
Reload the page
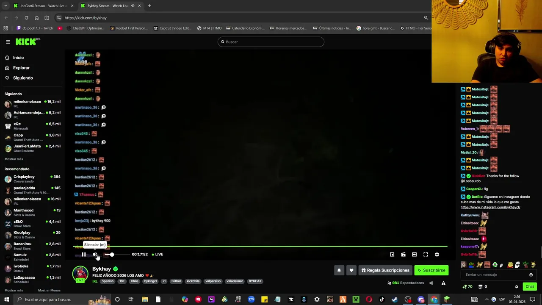(26, 18)
